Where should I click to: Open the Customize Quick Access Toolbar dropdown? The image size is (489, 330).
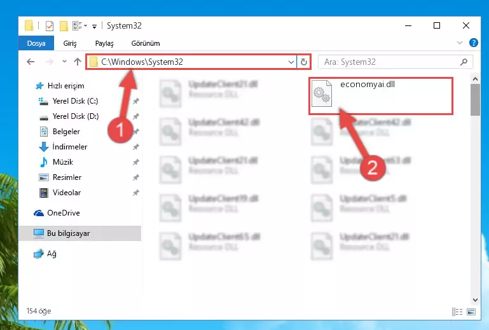click(x=94, y=26)
